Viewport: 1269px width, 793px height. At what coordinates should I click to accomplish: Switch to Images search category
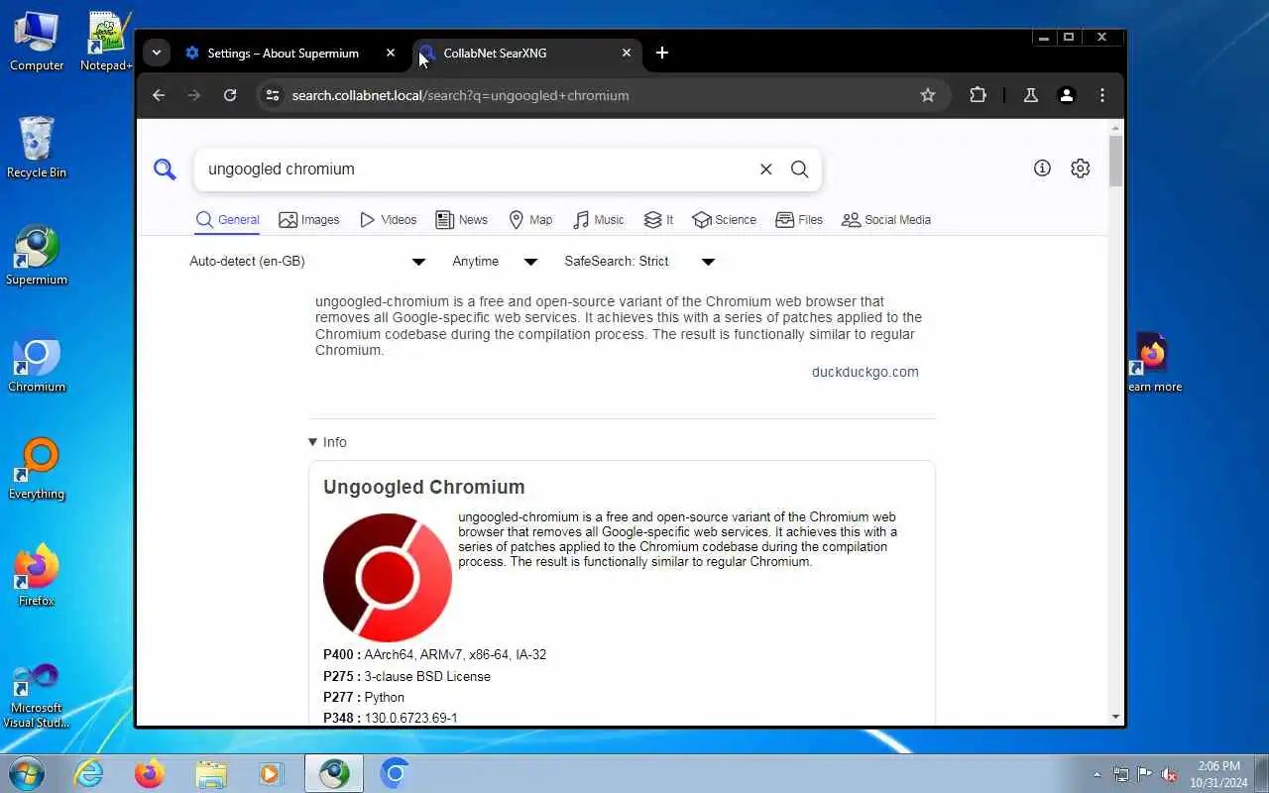(x=309, y=220)
